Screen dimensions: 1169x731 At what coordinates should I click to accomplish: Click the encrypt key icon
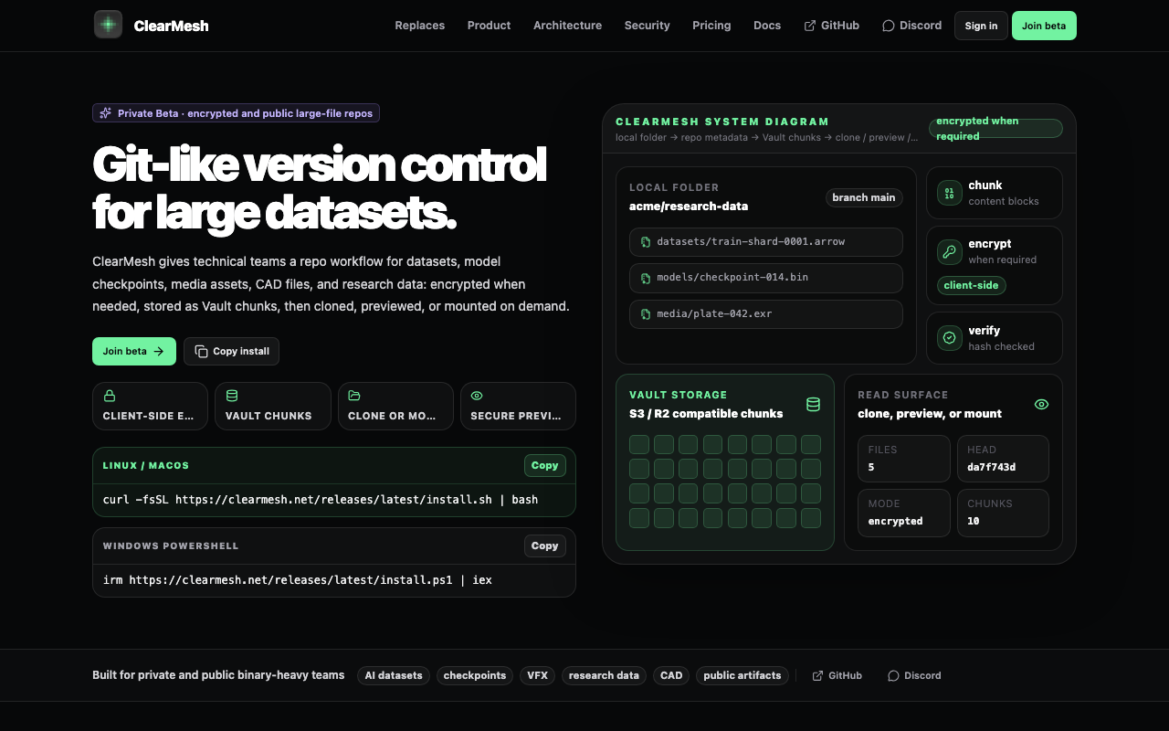pos(950,252)
